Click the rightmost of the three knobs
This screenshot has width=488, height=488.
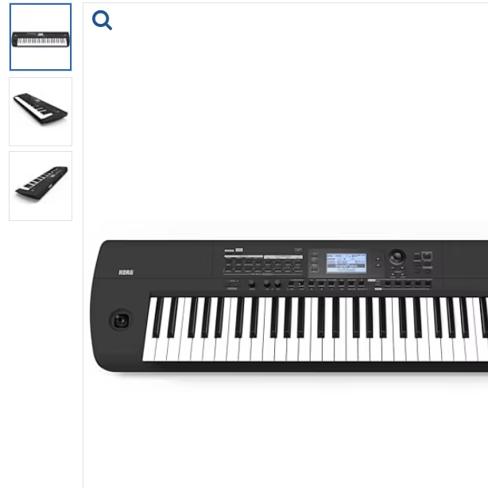[x=277, y=284]
